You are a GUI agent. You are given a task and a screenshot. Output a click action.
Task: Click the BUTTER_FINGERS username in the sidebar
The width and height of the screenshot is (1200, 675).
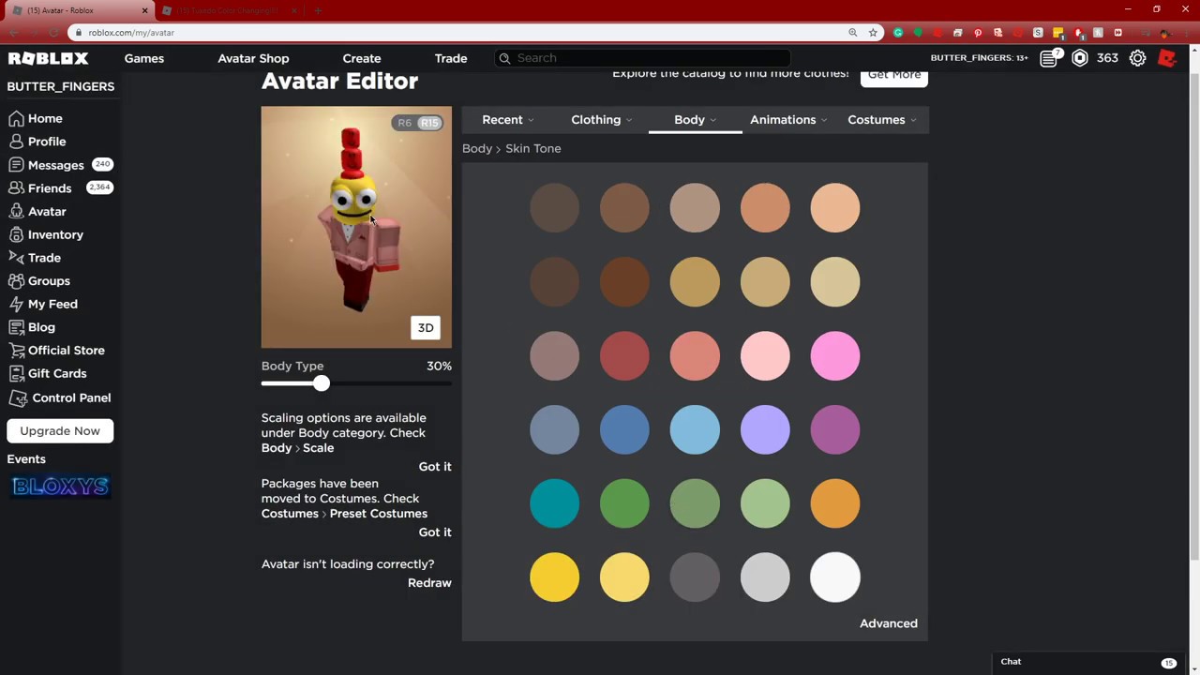(61, 86)
